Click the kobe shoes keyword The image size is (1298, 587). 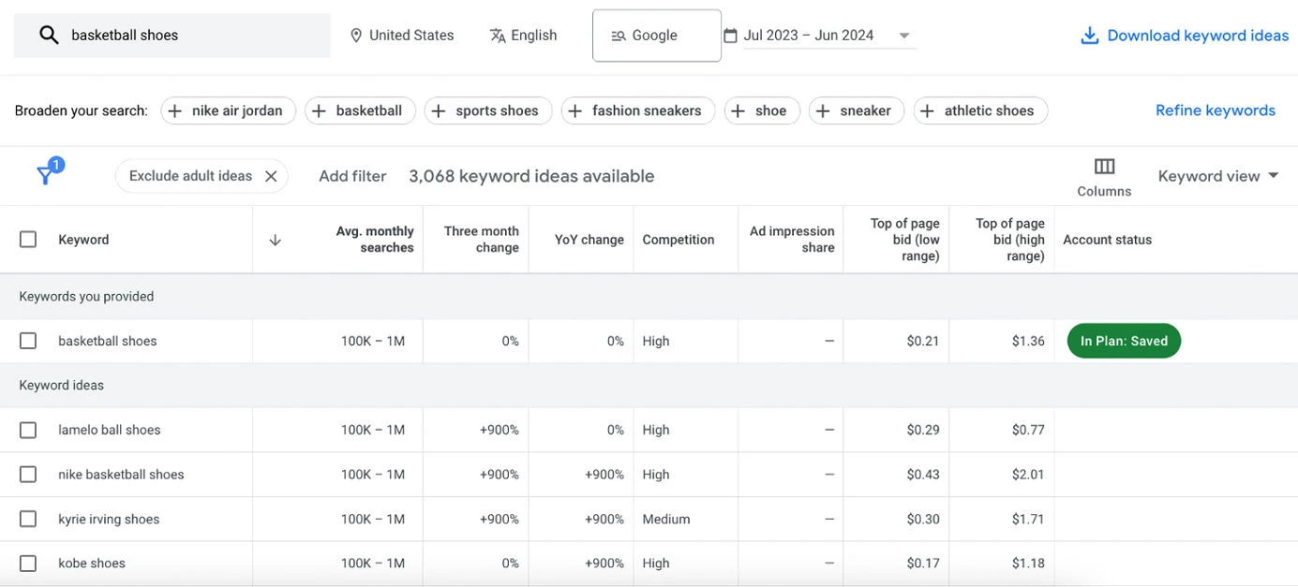click(92, 564)
